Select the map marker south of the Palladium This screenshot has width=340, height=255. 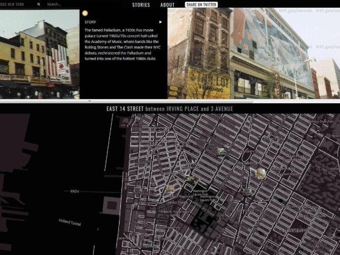click(247, 192)
